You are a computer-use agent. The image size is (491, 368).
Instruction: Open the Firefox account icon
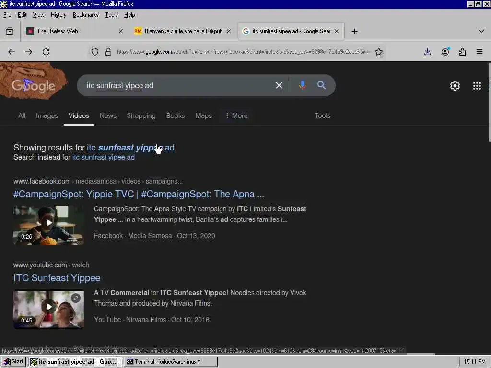coord(445,52)
